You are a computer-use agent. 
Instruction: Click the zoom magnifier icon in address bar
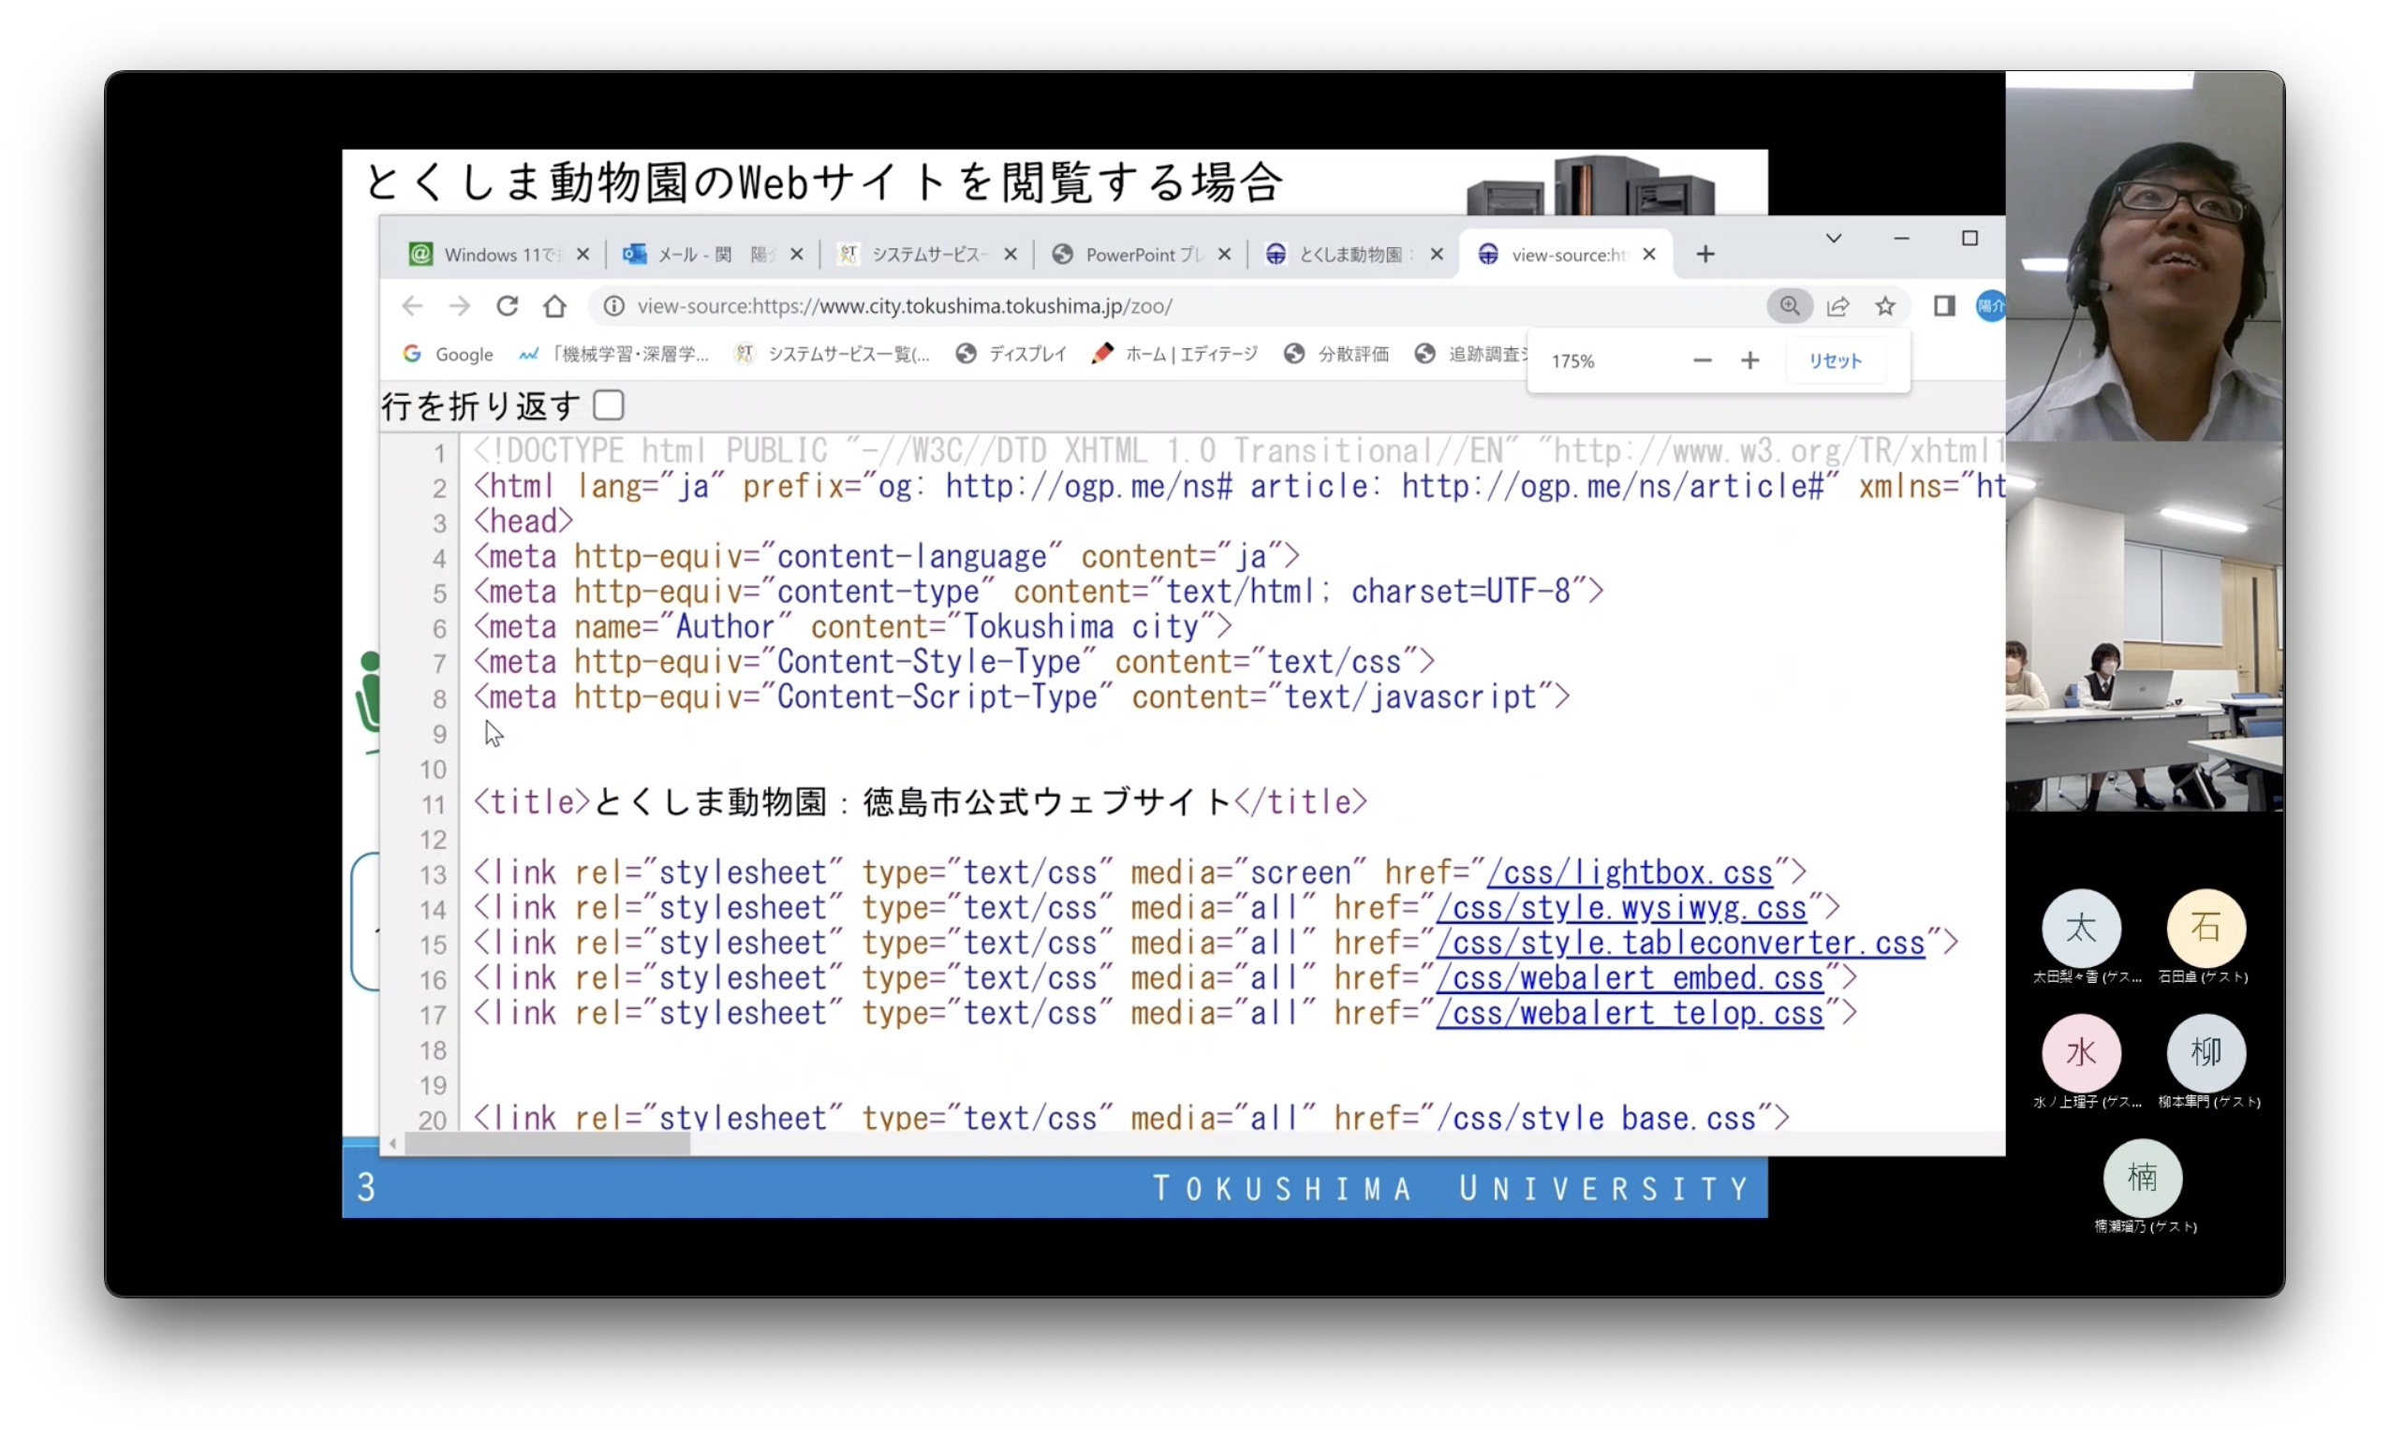[x=1788, y=306]
